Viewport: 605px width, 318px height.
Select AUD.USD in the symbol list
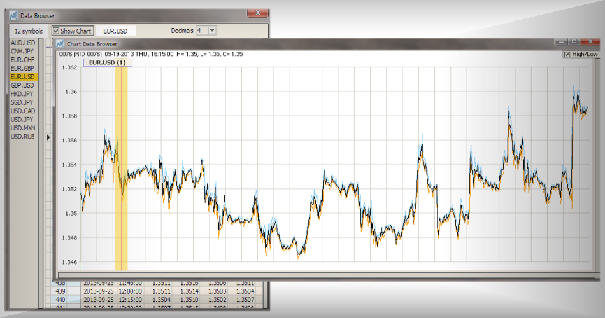22,43
